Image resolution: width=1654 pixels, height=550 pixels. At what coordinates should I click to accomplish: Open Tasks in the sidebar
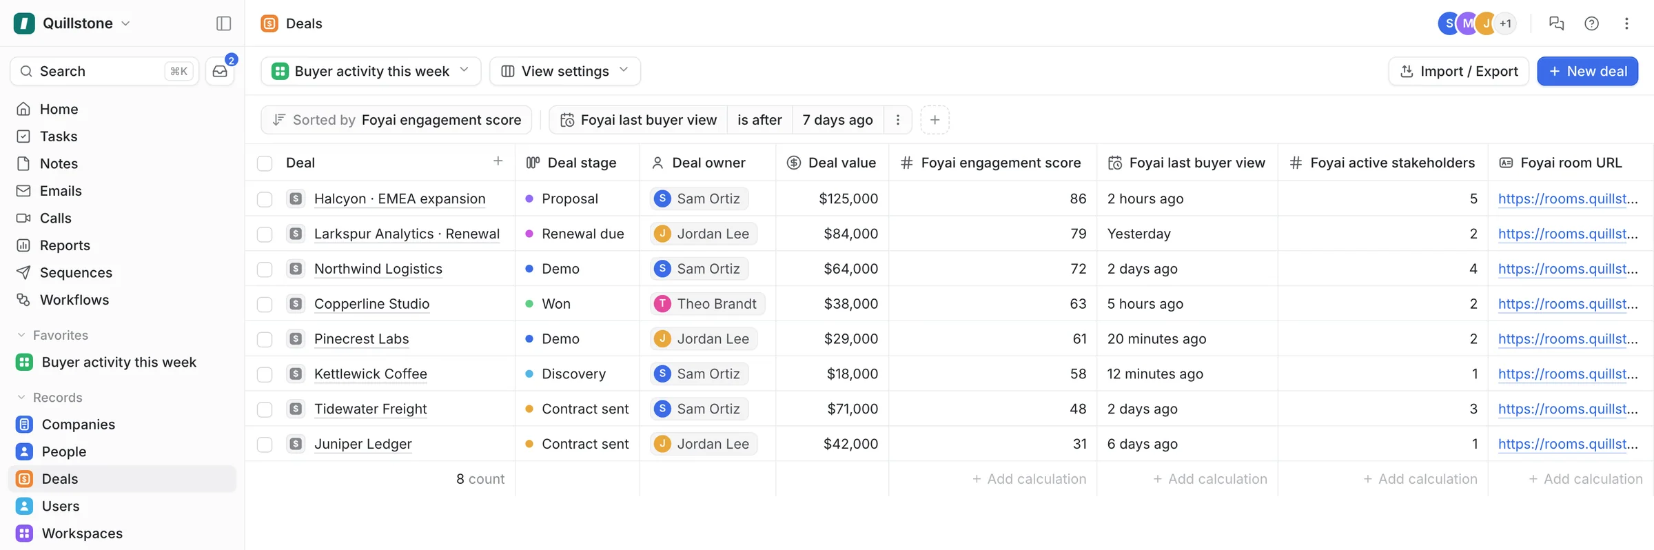tap(122, 136)
